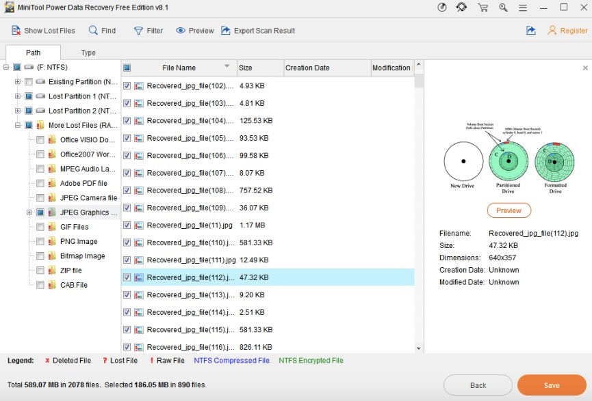This screenshot has height=401, width=592.
Task: Click the Back button
Action: [478, 385]
